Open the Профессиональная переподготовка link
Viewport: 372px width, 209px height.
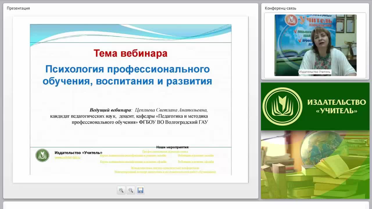point(165,152)
